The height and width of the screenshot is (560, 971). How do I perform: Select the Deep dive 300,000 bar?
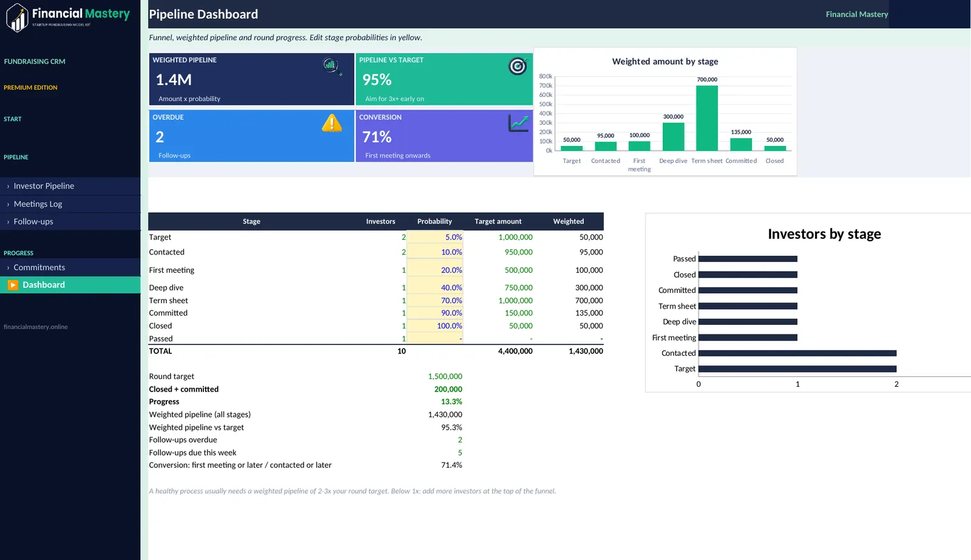[673, 137]
